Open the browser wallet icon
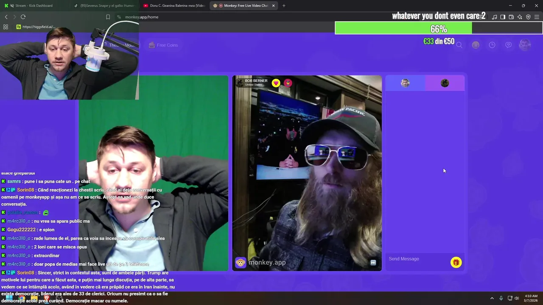Viewport: 543px width, 305px height. click(511, 17)
